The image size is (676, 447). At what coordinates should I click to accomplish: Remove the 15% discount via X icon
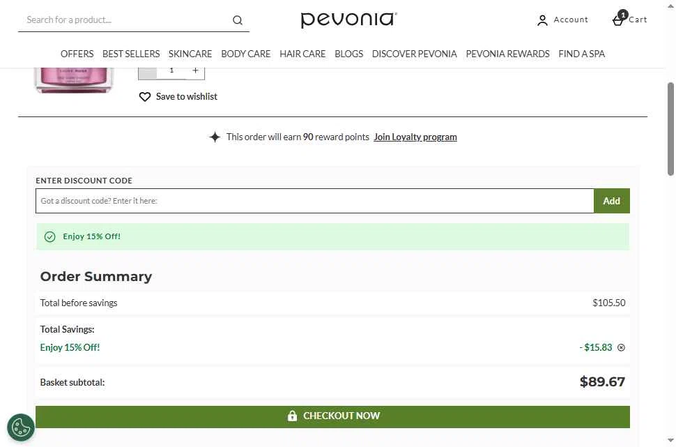(621, 347)
